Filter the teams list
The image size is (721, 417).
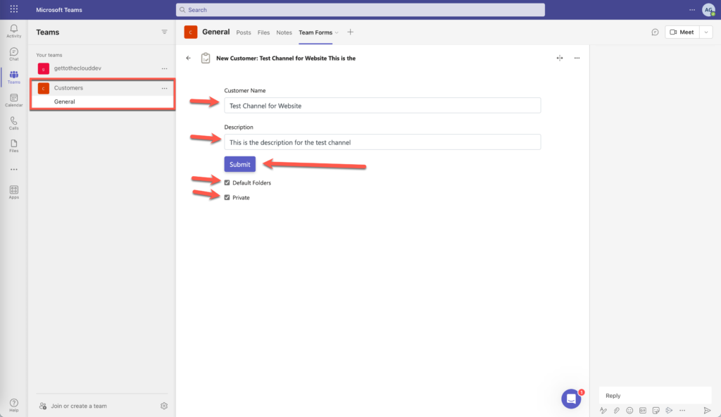[164, 32]
